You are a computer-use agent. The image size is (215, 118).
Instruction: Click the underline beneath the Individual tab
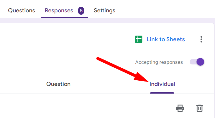click(x=162, y=93)
